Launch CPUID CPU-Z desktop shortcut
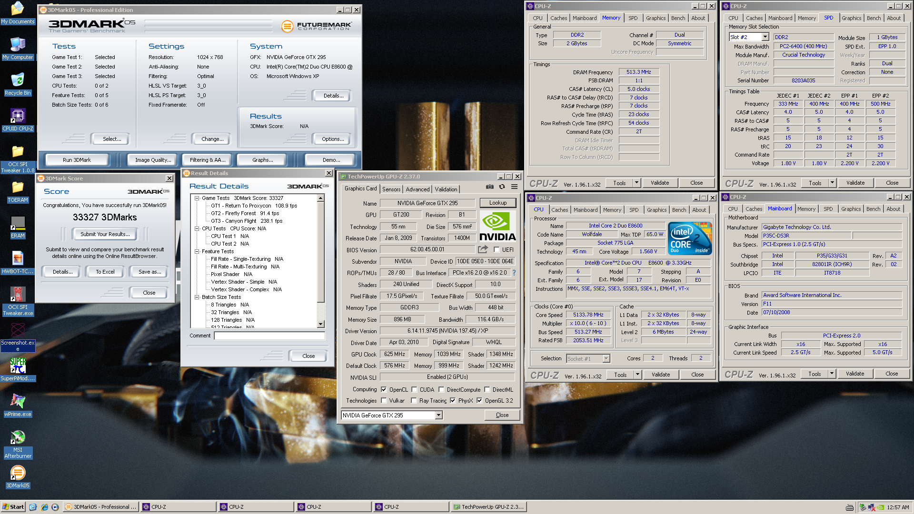 point(18,120)
